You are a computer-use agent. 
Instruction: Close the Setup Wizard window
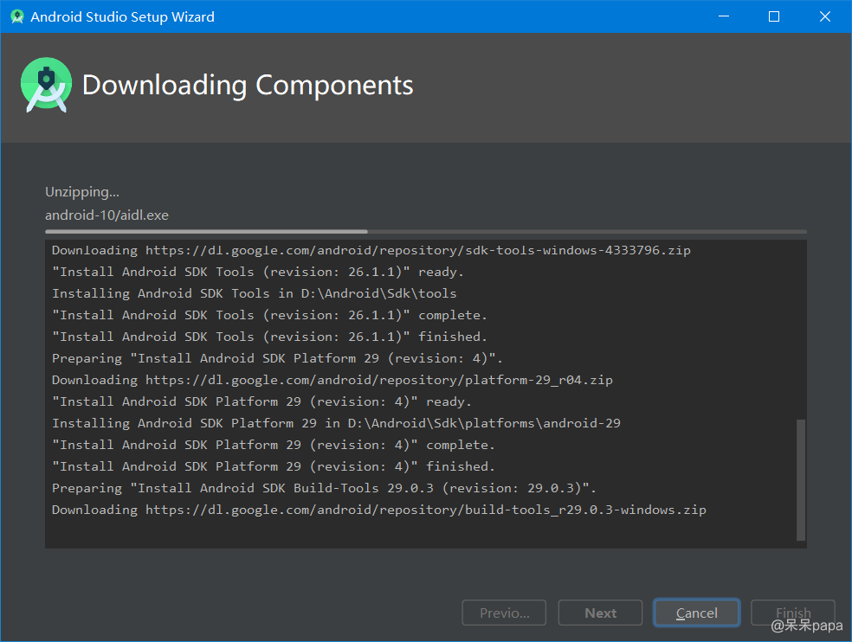point(825,16)
